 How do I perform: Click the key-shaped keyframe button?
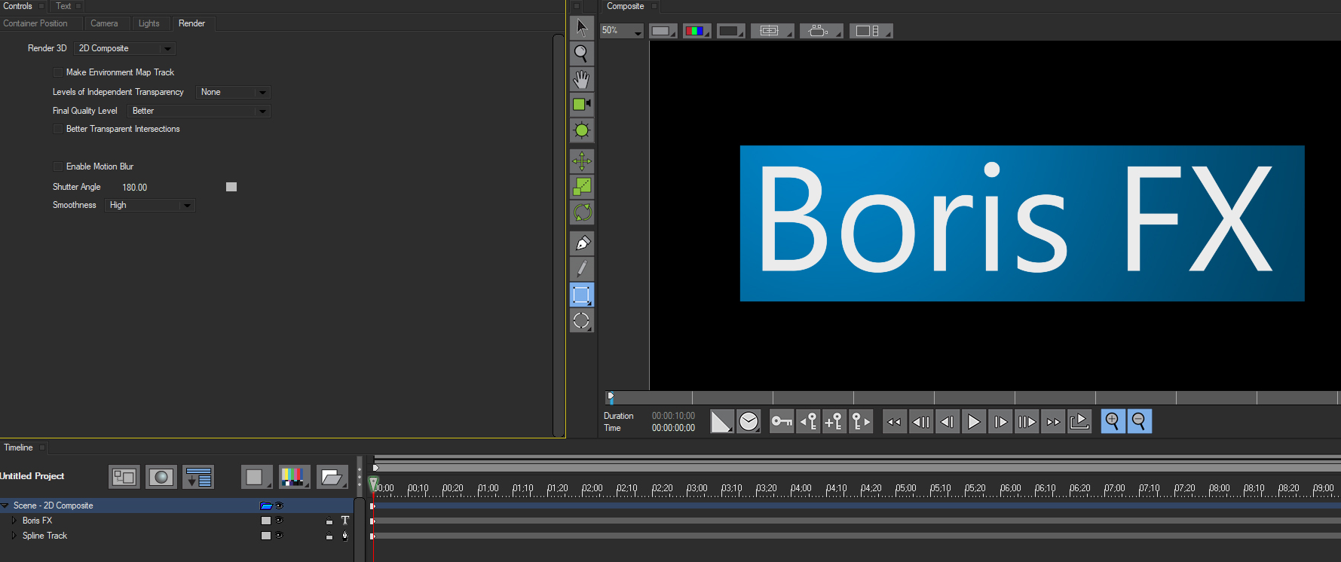click(782, 422)
